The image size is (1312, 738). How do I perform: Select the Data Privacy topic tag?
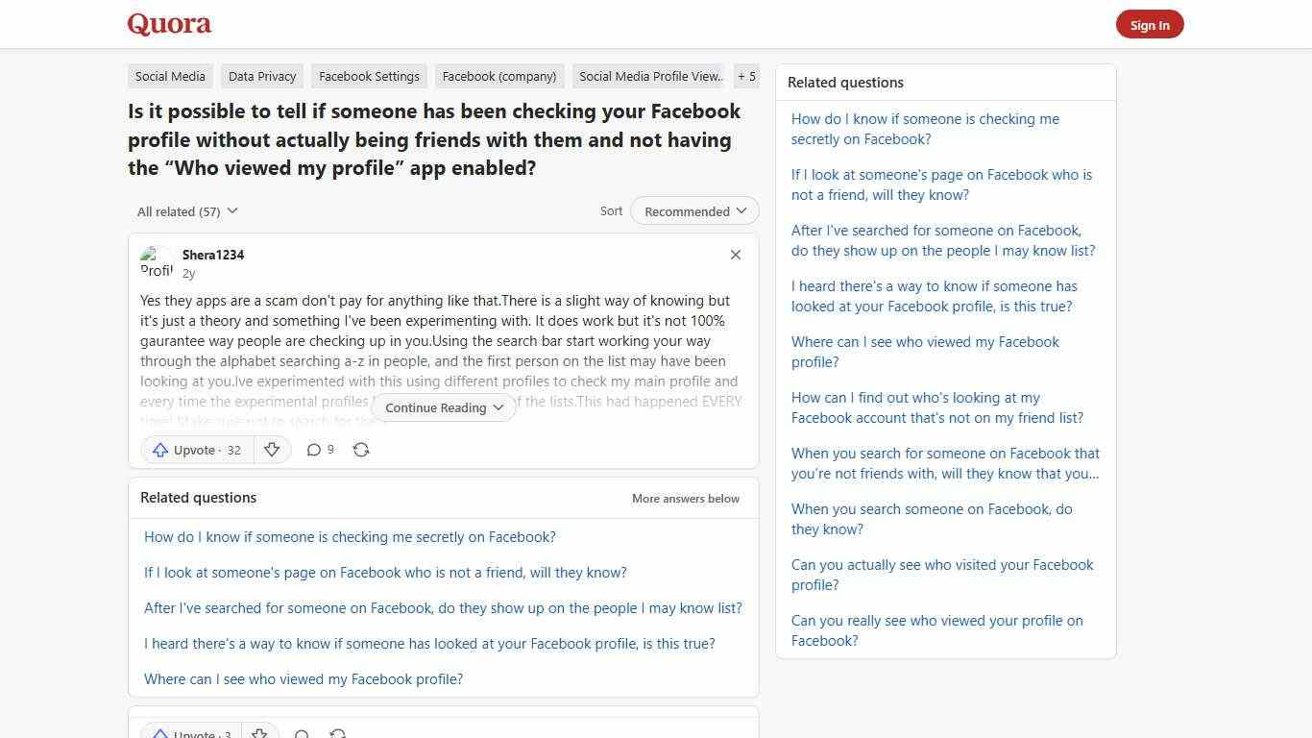point(261,76)
